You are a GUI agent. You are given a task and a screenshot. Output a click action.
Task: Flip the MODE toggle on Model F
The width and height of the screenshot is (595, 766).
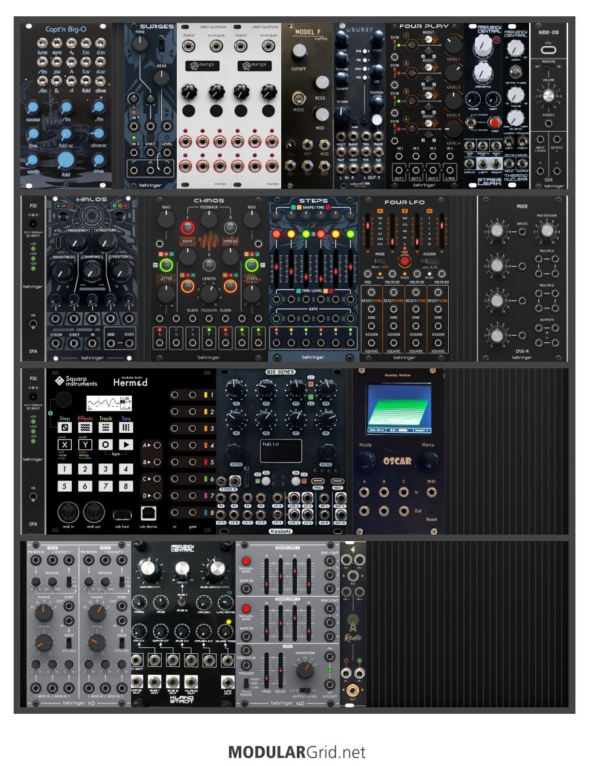coord(298,98)
